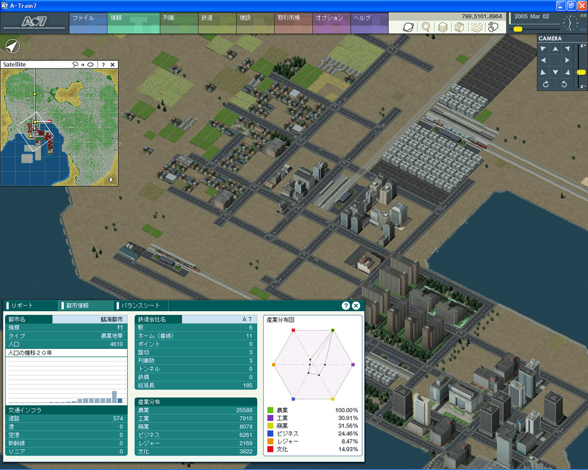Image resolution: width=588 pixels, height=470 pixels.
Task: Open help in the city info panel
Action: pos(346,305)
